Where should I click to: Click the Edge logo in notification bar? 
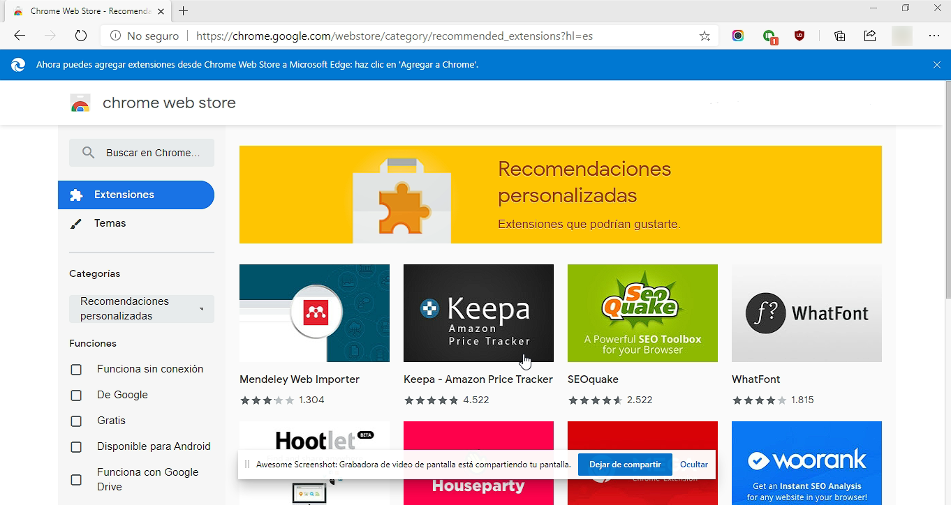coord(18,65)
